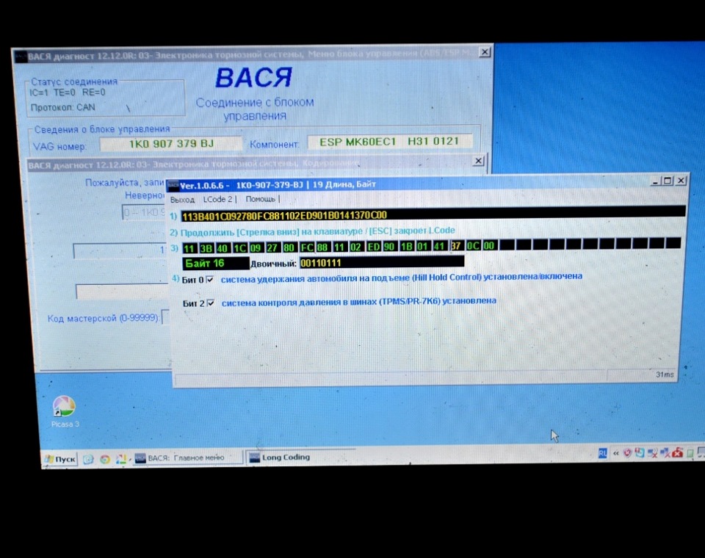Screen dimensions: 705x558
Task: Click the red toolbox tray icon
Action: (677, 452)
